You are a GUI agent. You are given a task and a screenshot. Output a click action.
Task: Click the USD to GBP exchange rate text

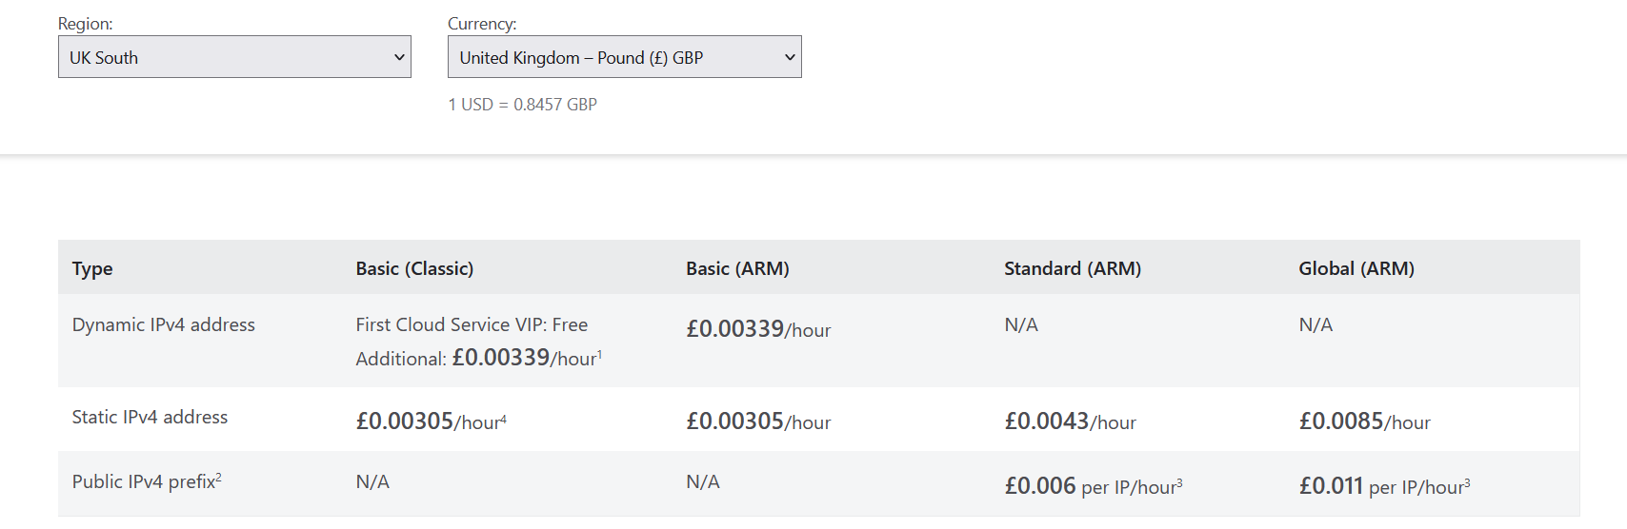coord(522,105)
